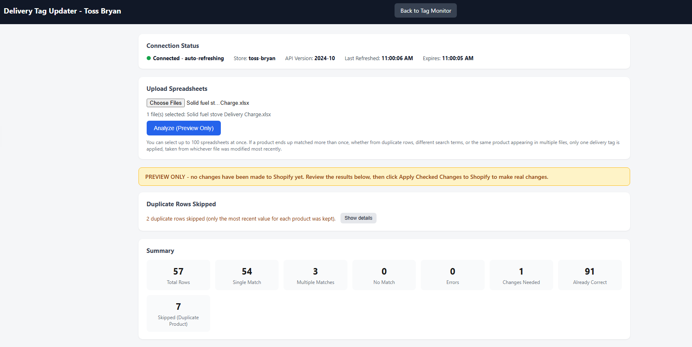
Task: Click the '1 file(s) selected' line
Action: click(209, 115)
